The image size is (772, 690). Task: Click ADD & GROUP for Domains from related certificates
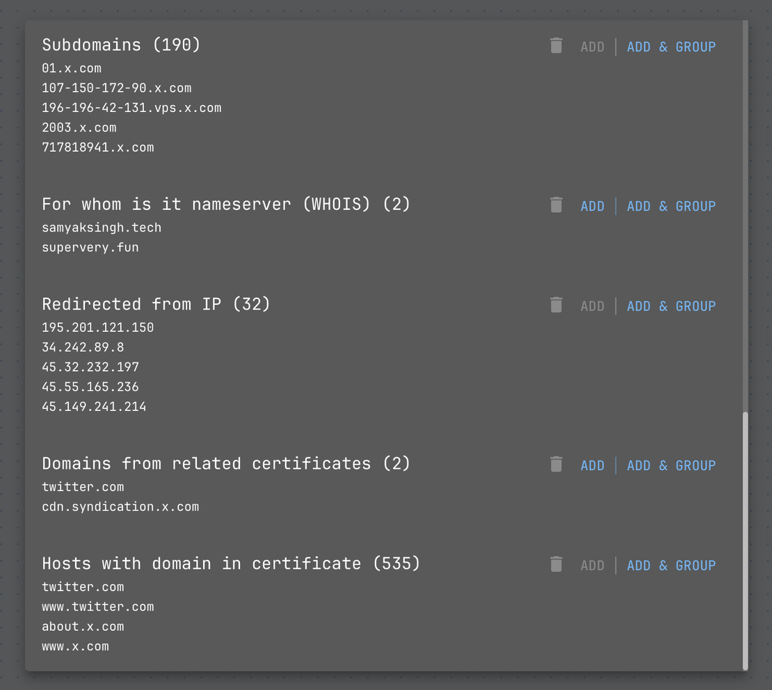671,465
